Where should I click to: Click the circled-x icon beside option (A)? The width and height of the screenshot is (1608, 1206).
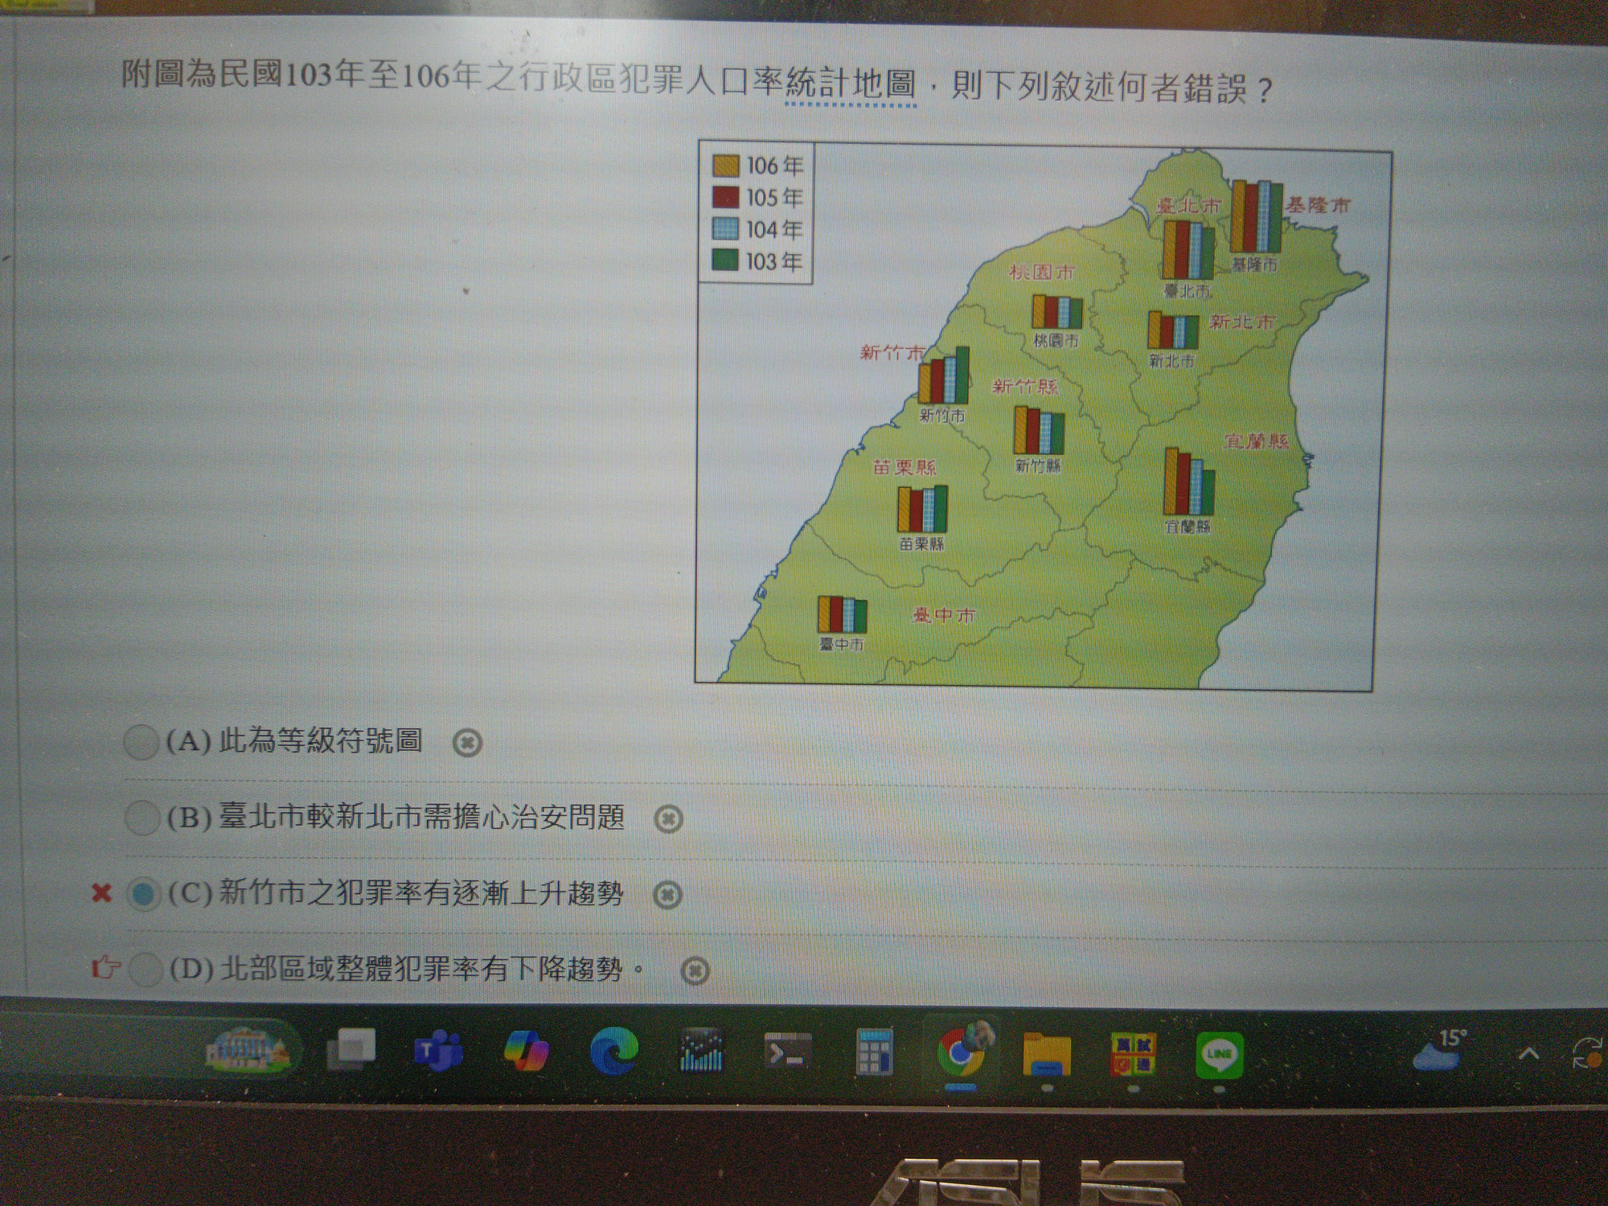pyautogui.click(x=467, y=744)
